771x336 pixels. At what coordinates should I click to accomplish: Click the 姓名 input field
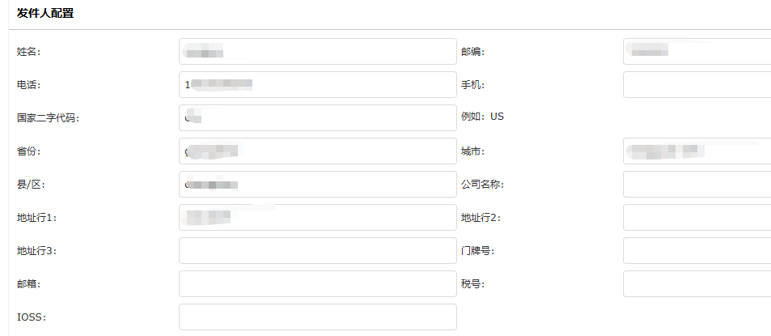[x=317, y=52]
